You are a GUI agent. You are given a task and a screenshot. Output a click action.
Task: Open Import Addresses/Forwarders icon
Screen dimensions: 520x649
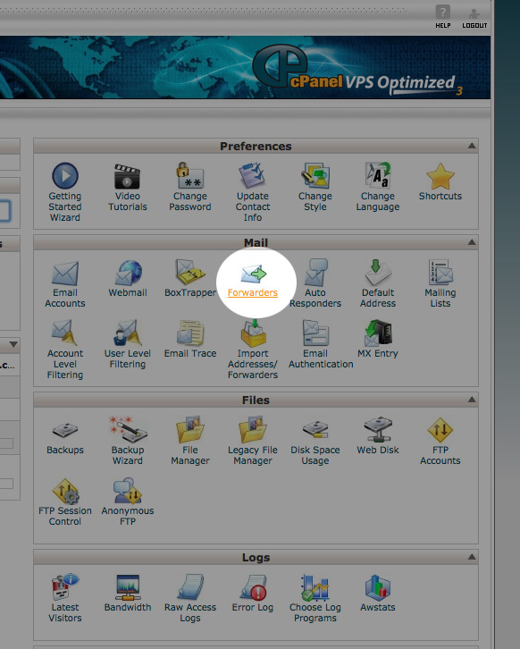pos(253,333)
